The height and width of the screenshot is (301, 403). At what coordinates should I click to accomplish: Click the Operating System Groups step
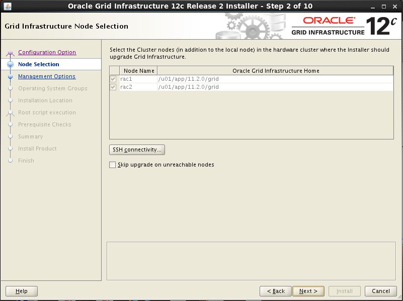(53, 88)
